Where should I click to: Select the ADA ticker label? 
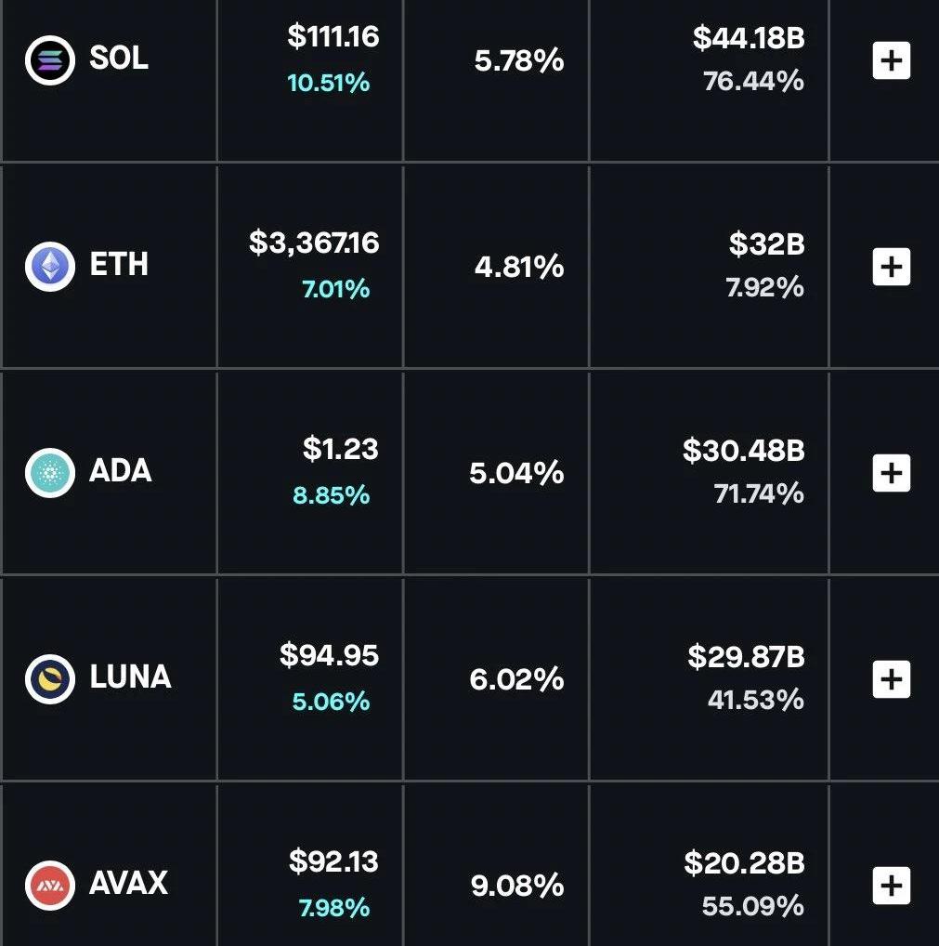click(x=121, y=471)
